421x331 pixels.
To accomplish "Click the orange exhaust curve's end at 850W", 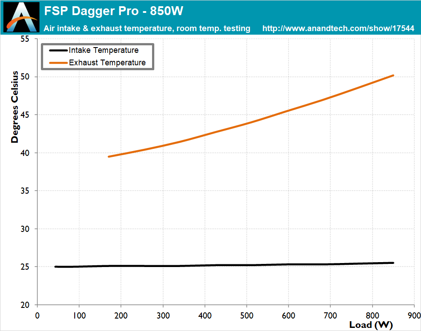I will point(393,76).
